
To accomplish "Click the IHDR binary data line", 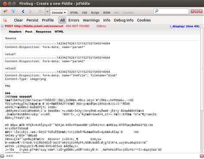I will pos(19,96).
